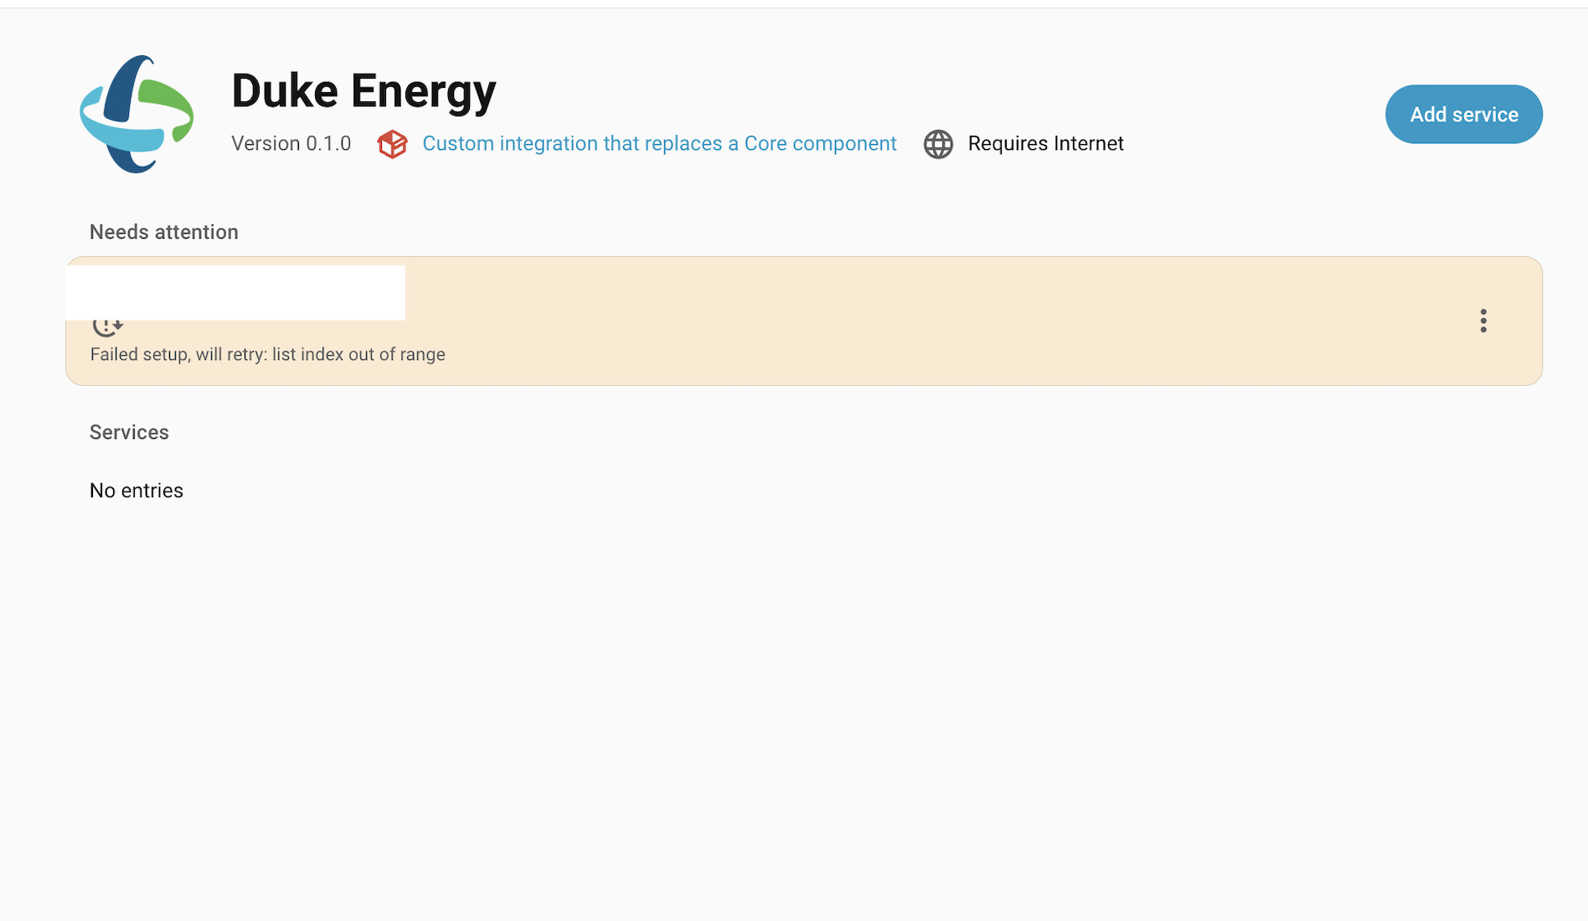The width and height of the screenshot is (1588, 921).
Task: Click the Duke Energy logo
Action: click(137, 115)
